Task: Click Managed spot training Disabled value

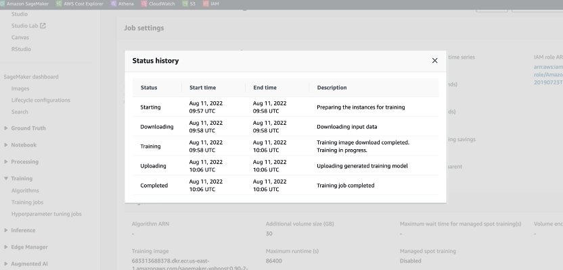Action: tap(410, 261)
